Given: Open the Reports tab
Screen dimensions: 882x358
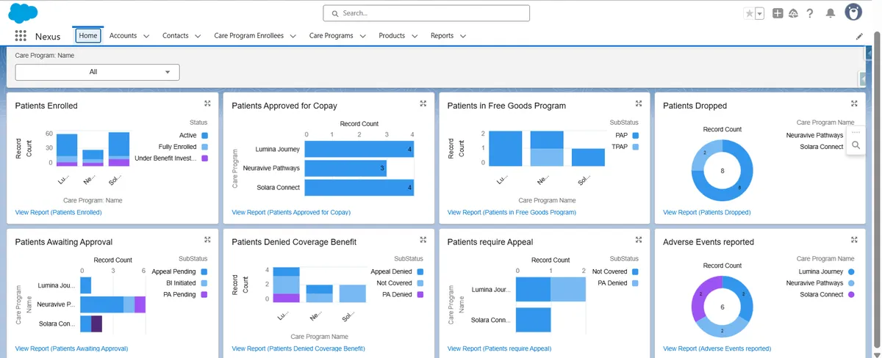Looking at the screenshot, I should point(442,35).
